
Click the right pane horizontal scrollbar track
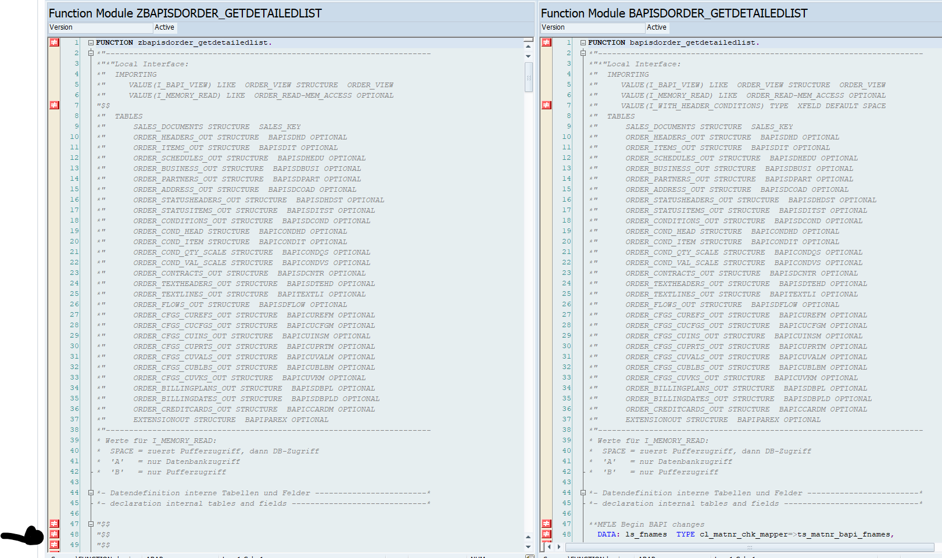pyautogui.click(x=749, y=547)
